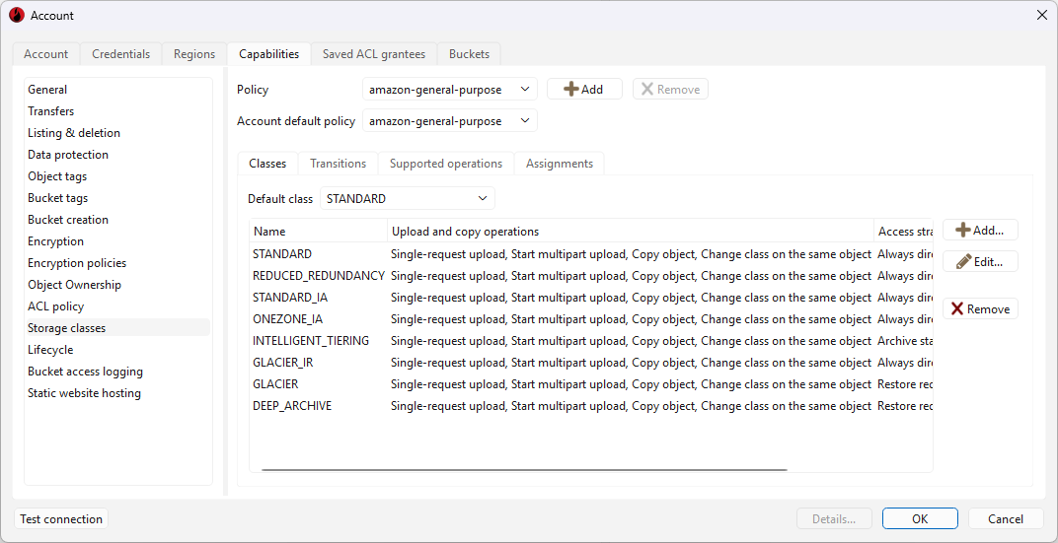Select the STANDARD class row
Viewport: 1058px width, 543px height.
pos(591,254)
